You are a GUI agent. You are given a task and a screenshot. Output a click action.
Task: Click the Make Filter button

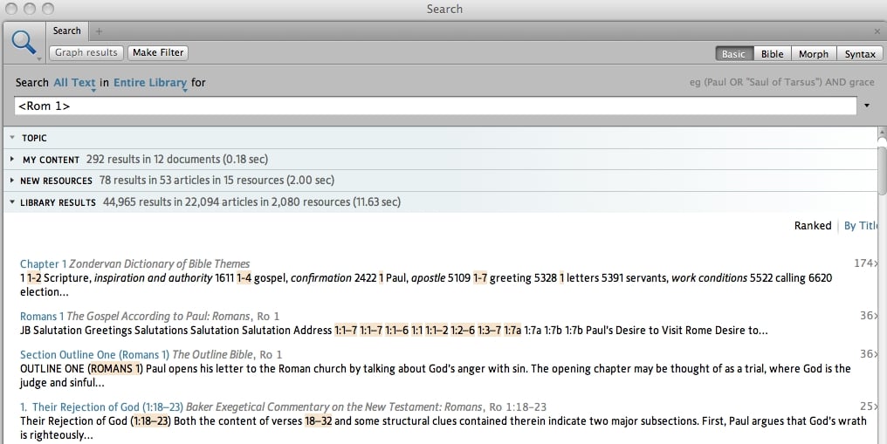158,52
